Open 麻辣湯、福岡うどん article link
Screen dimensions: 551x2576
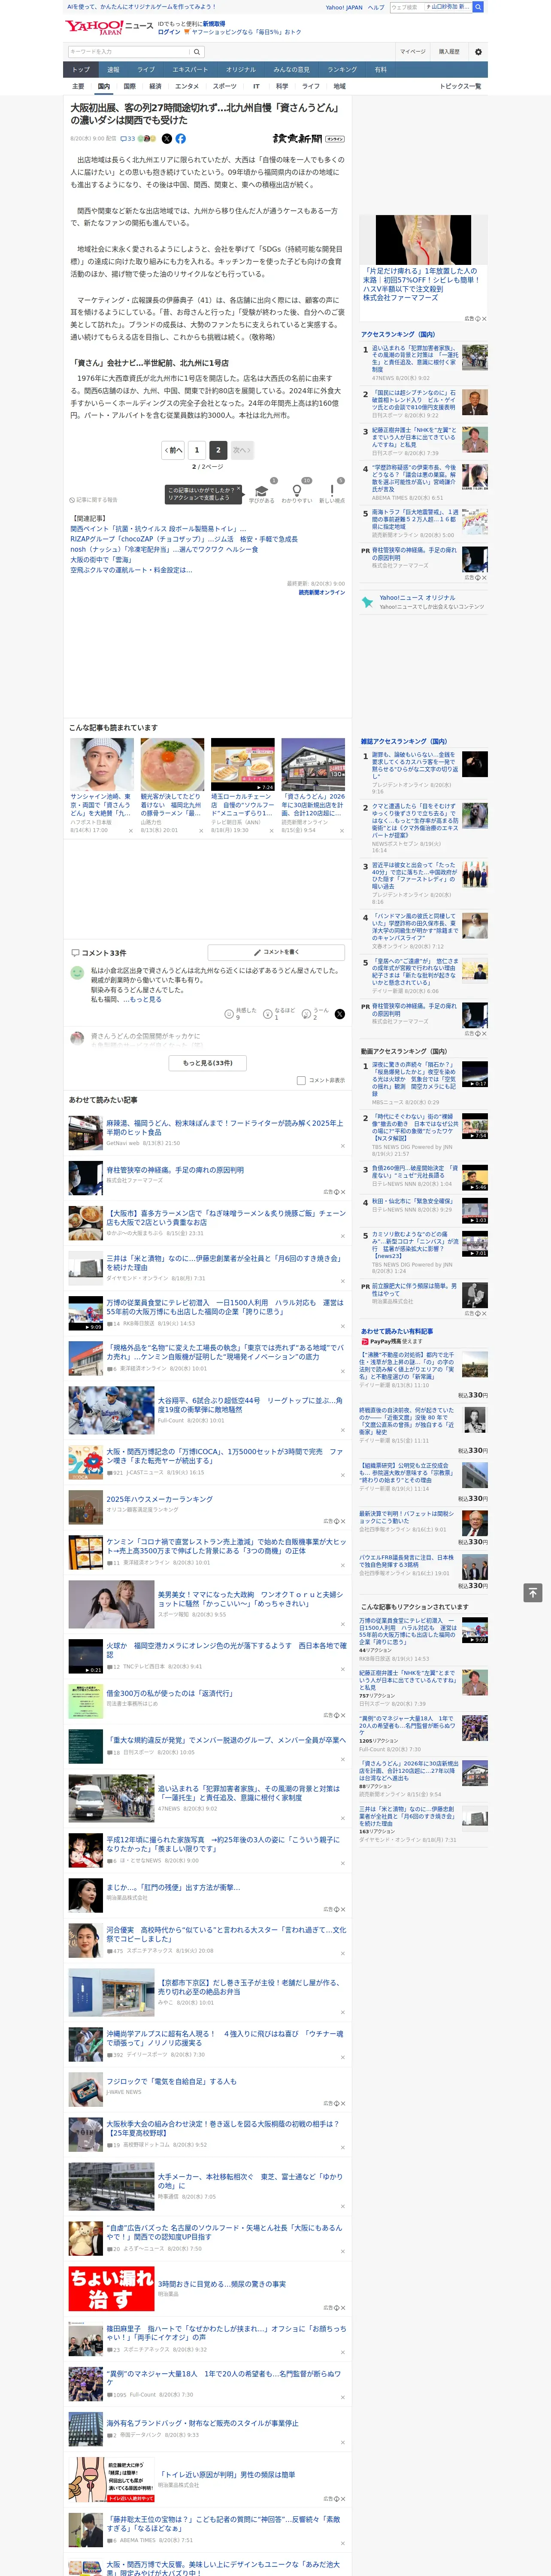[x=225, y=1127]
